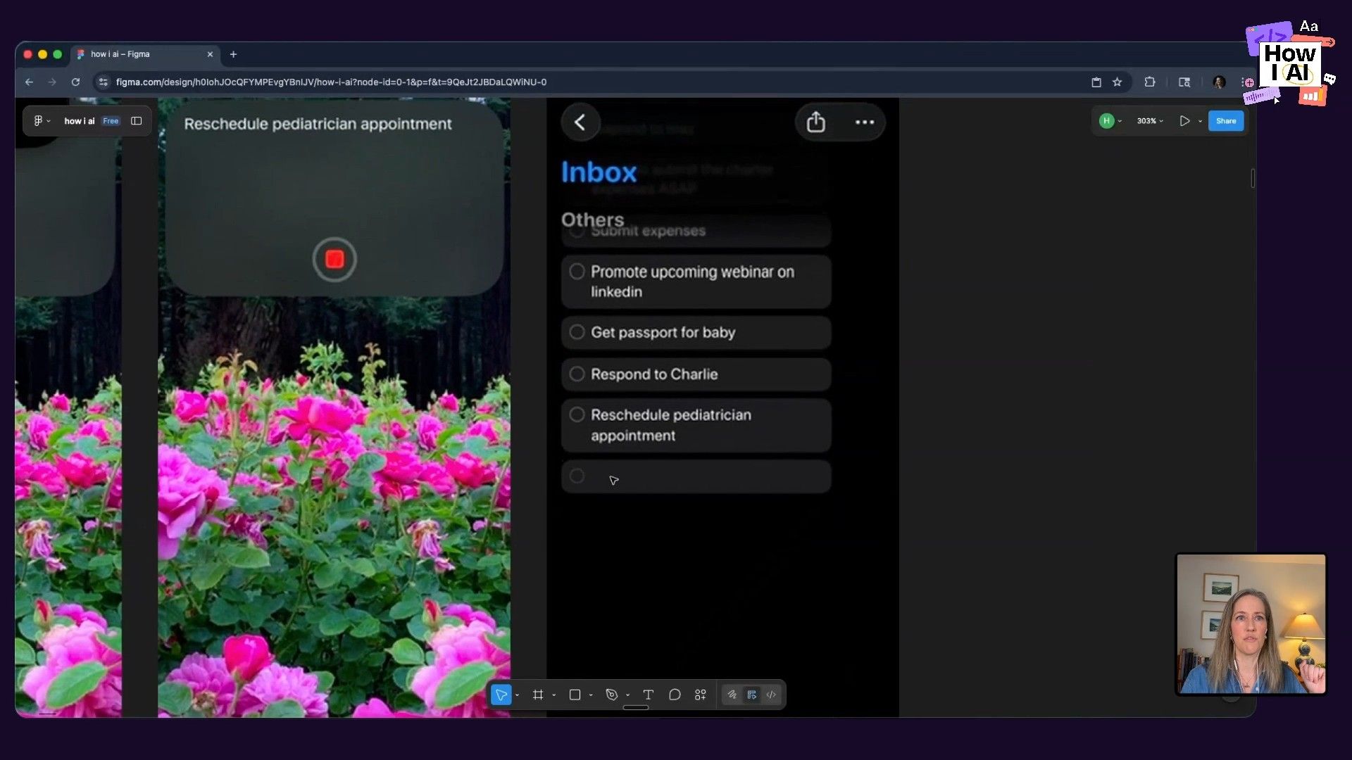Stop recording with the red button
Screen dimensions: 1352x760
[x=334, y=260]
